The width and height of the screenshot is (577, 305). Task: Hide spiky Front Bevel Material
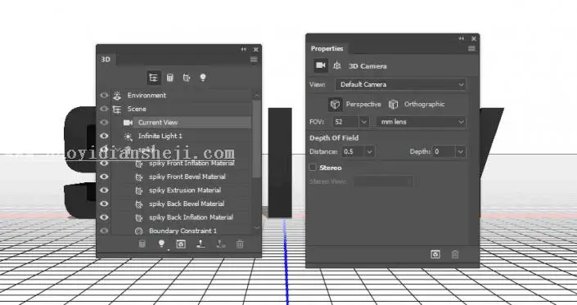(x=104, y=177)
